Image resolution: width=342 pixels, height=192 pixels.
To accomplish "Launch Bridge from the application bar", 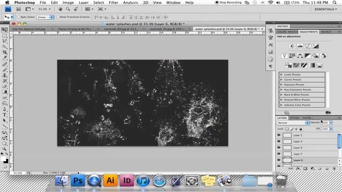I will pyautogui.click(x=19, y=9).
